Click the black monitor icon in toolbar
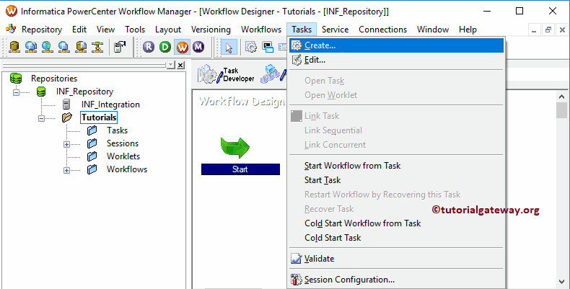Viewport: 570px width, 289px height. tap(268, 47)
